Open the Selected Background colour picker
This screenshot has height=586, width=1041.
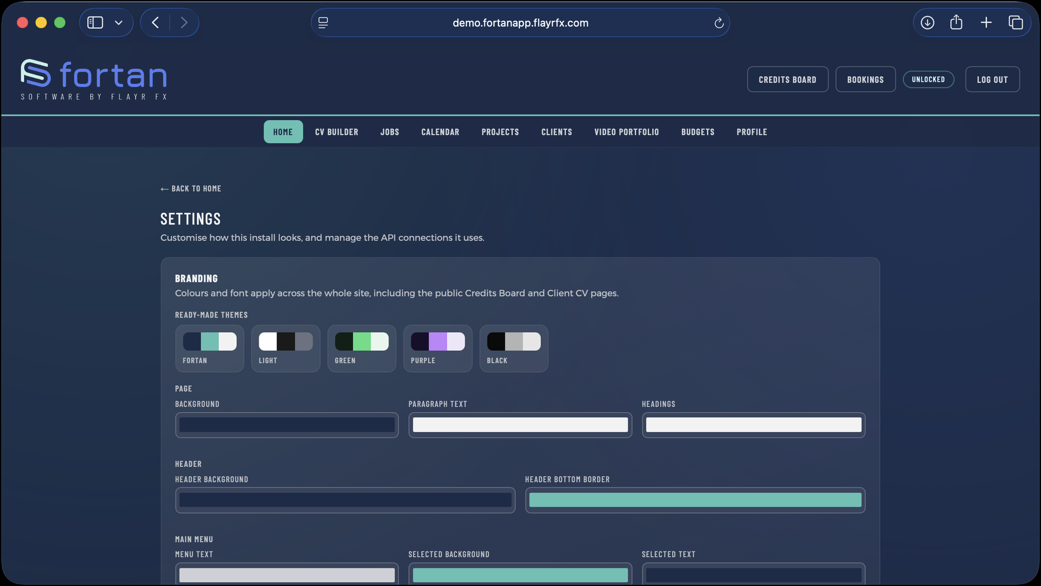click(x=520, y=575)
